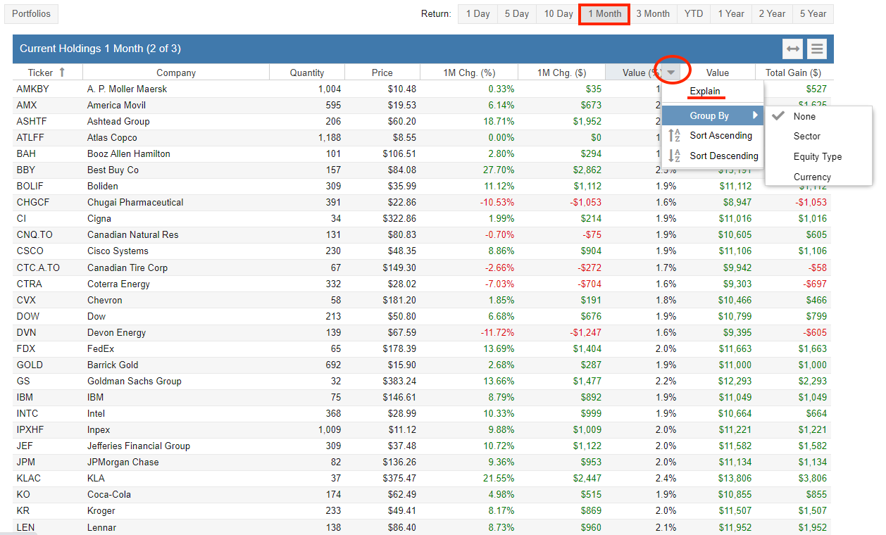Screen dimensions: 886x535
Task: Click the BBY ticker
Action: click(x=25, y=170)
